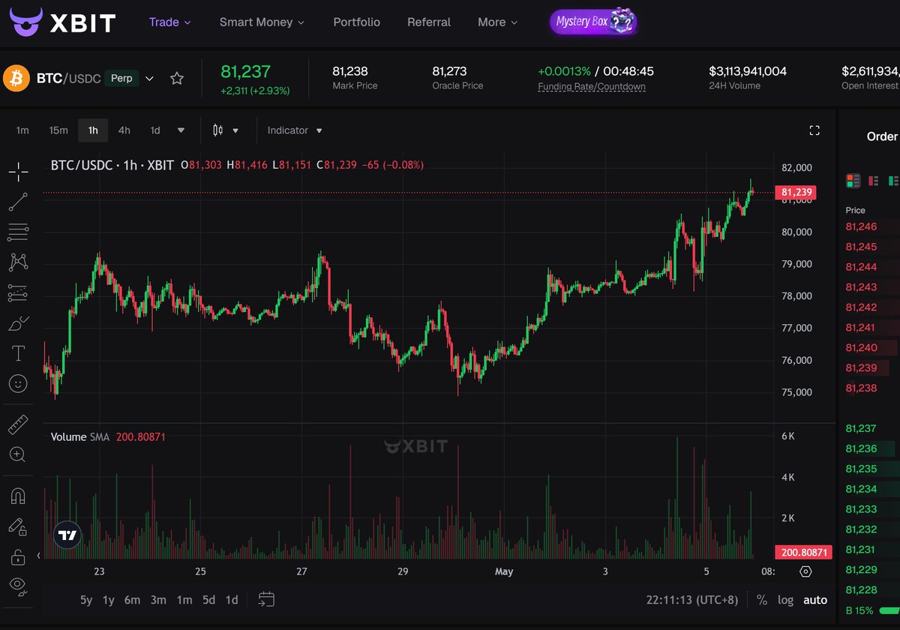Select the horizontal lines Fibonacci tool
This screenshot has height=630, width=900.
click(19, 232)
